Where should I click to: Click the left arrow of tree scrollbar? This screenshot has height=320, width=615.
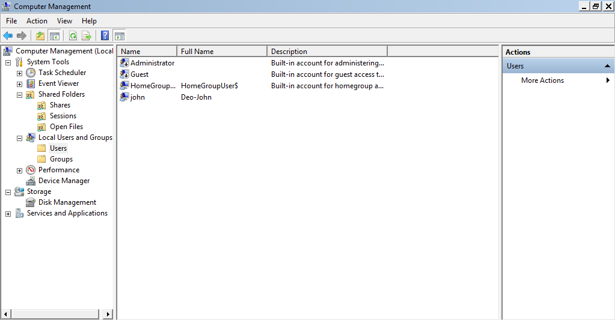click(6, 314)
